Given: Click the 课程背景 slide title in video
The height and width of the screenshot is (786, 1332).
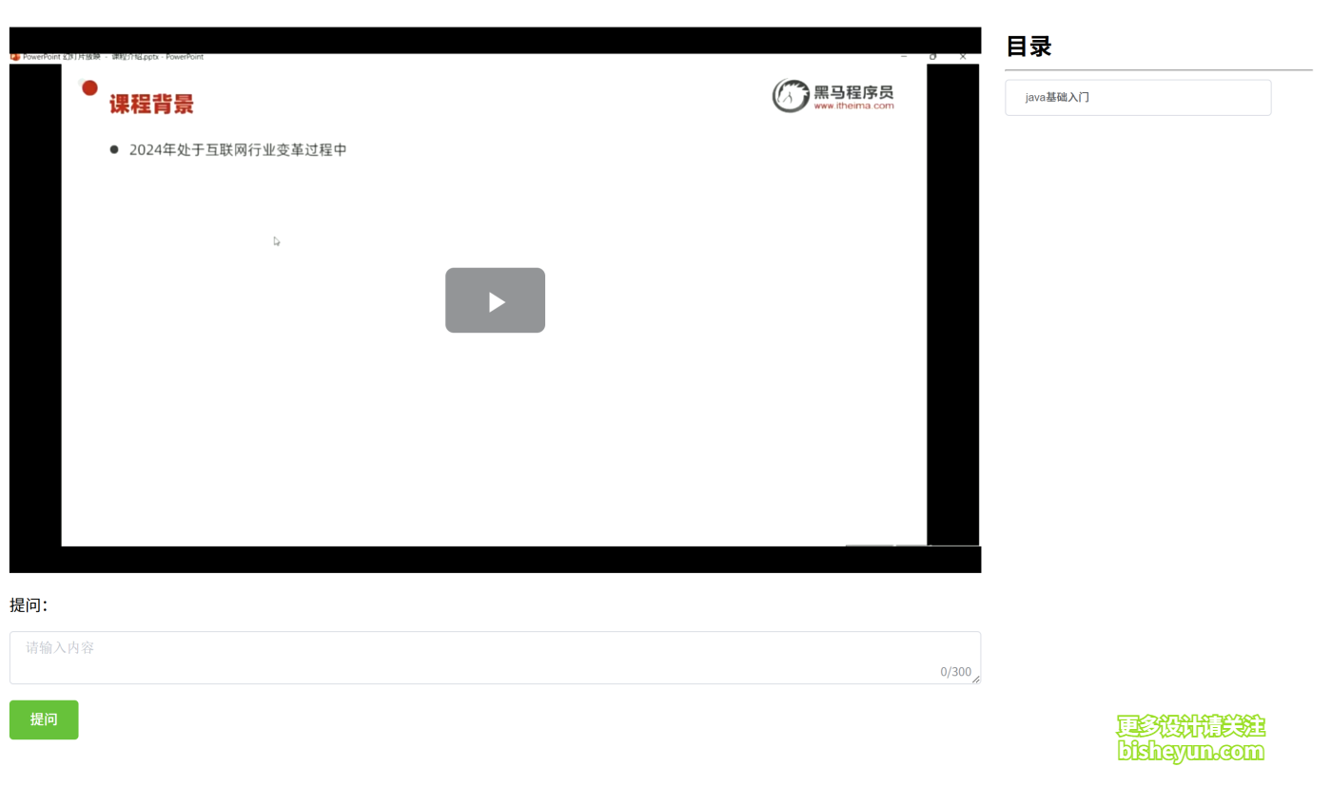Looking at the screenshot, I should 151,105.
